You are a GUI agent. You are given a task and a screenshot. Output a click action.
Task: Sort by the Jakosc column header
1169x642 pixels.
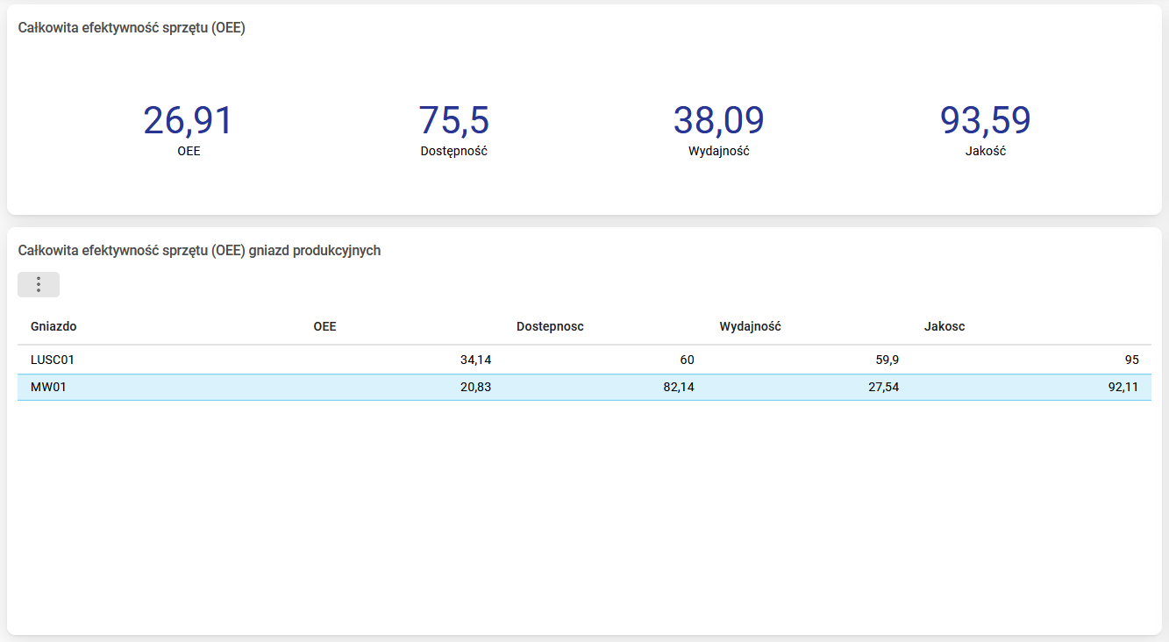pyautogui.click(x=944, y=326)
